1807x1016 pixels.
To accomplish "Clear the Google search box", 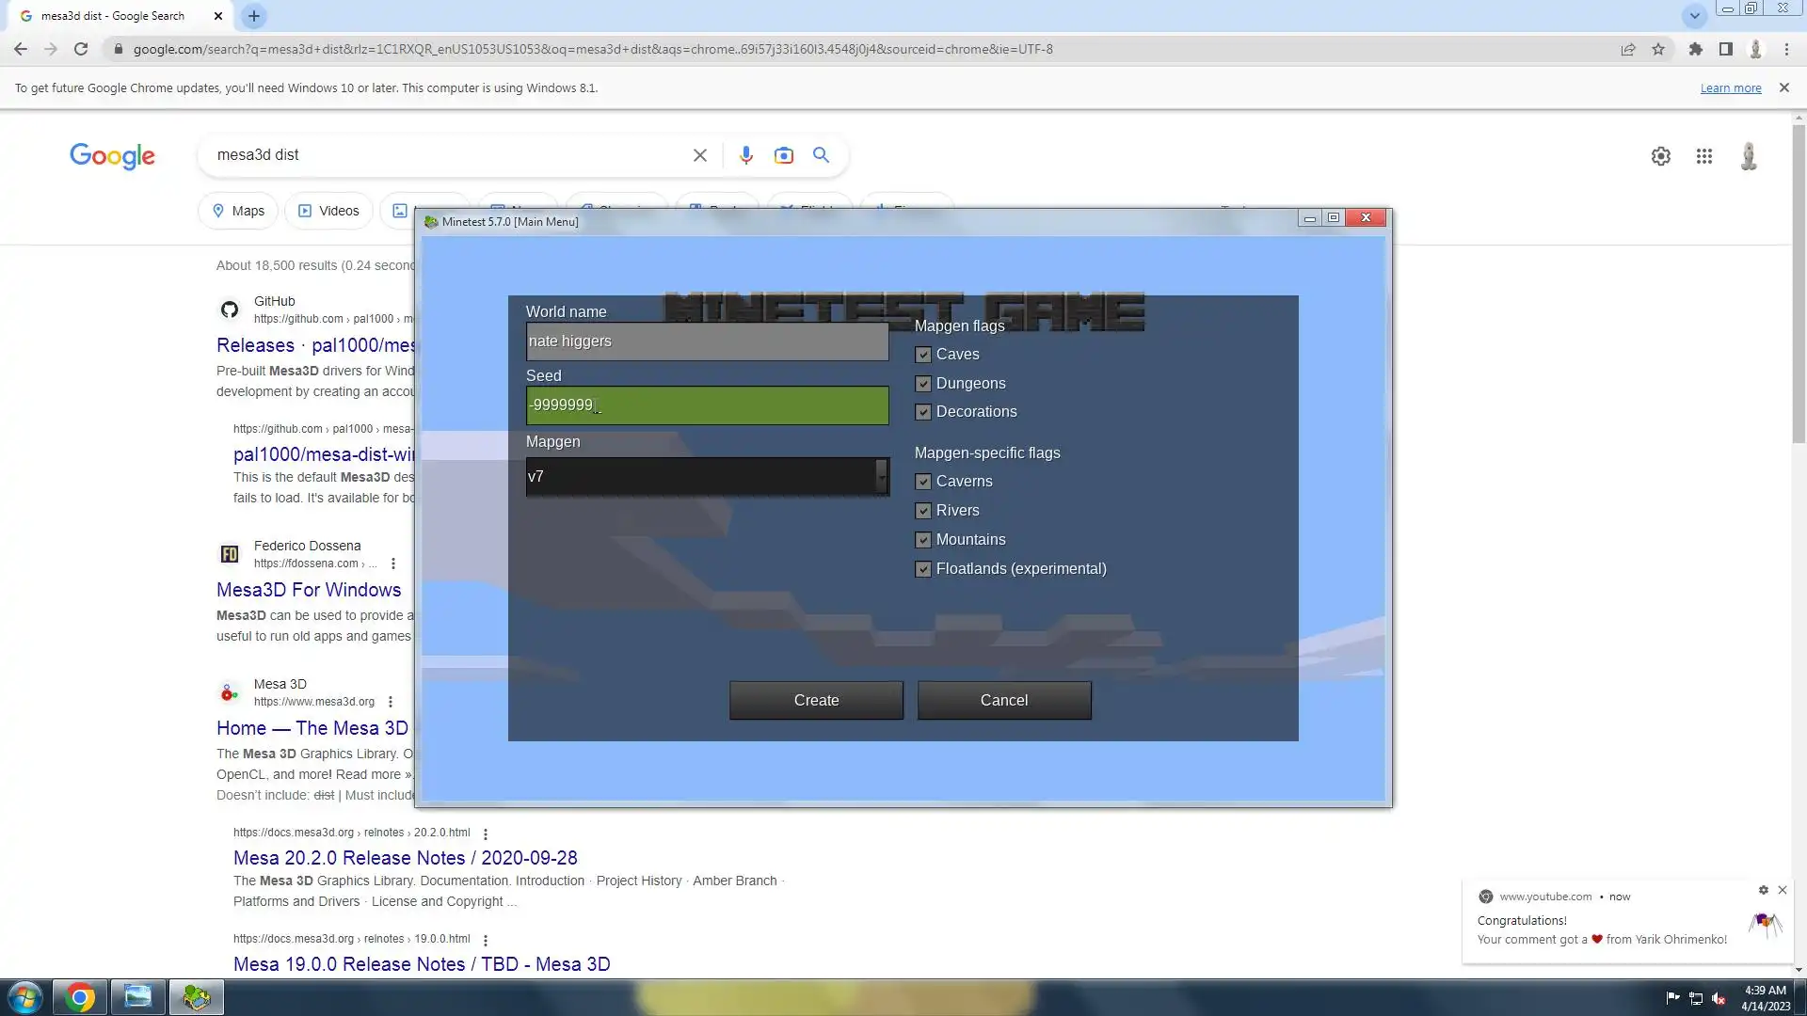I will click(699, 155).
